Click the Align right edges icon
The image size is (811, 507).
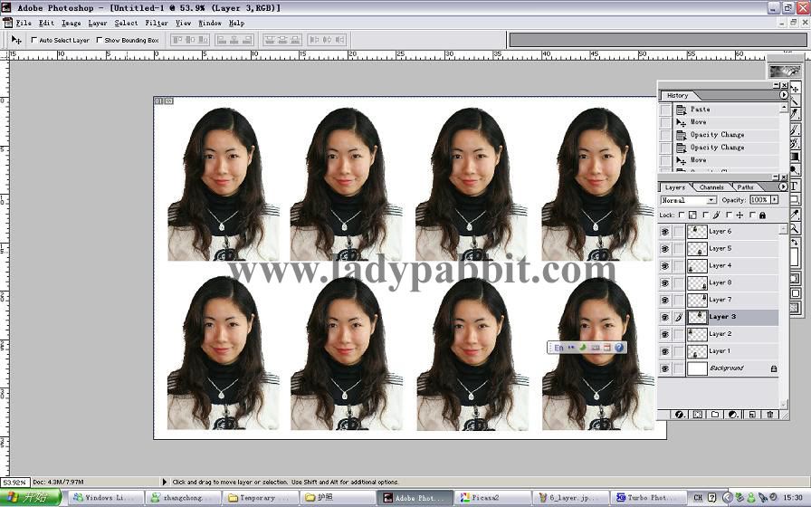[x=247, y=40]
